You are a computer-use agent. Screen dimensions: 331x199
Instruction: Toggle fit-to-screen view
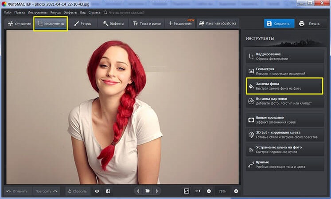187,191
